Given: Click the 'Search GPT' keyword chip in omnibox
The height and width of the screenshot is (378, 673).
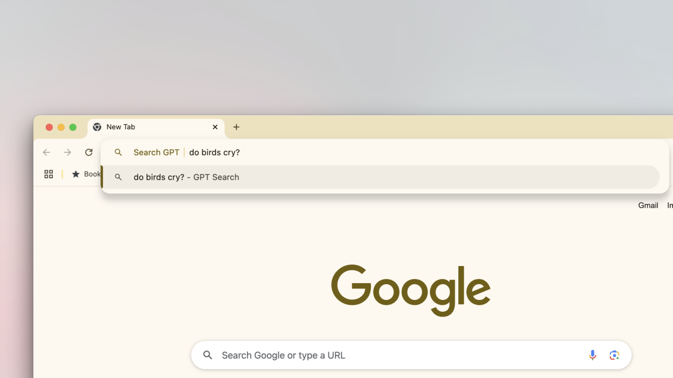Looking at the screenshot, I should (x=156, y=152).
